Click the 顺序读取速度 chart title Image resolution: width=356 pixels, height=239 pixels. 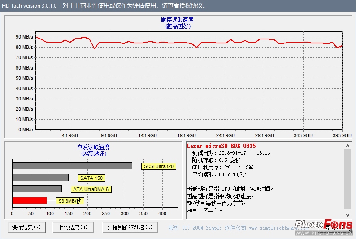point(177,20)
